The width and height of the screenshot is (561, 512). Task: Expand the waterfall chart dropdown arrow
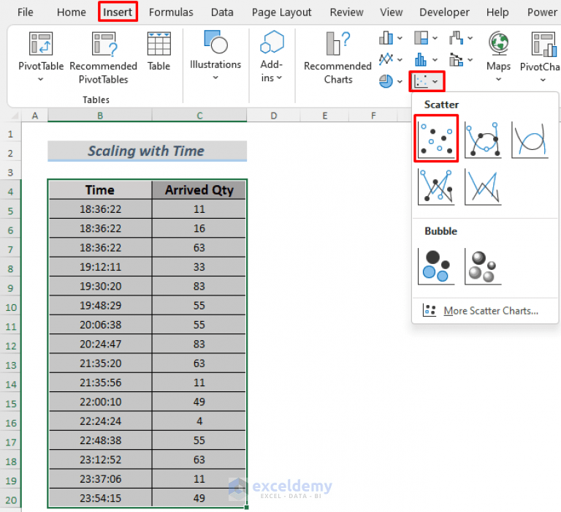(470, 38)
